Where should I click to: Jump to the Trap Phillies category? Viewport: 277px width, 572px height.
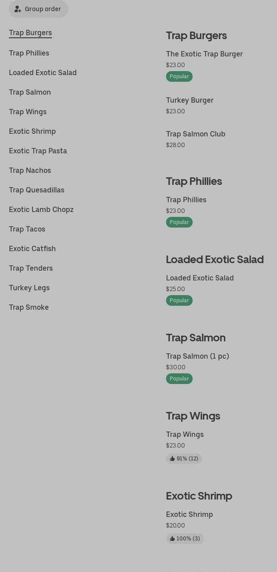29,53
